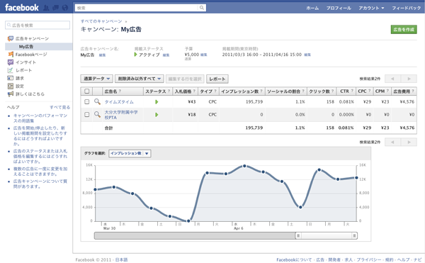
Task: Click left handle of graph range slider
Action: click(x=298, y=235)
